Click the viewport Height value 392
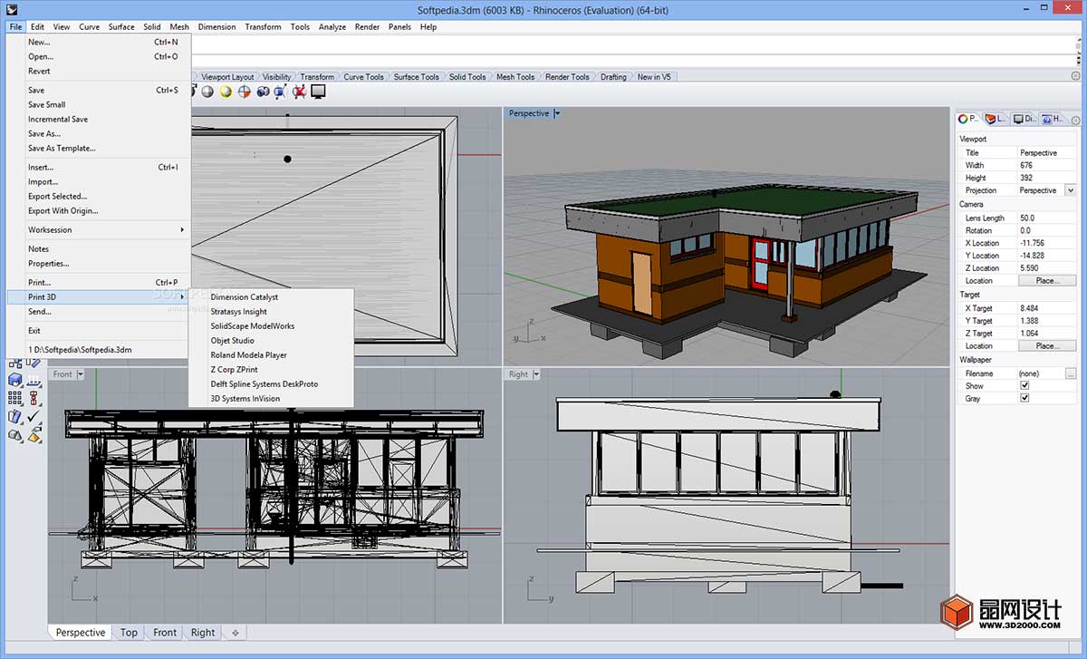 click(1026, 178)
